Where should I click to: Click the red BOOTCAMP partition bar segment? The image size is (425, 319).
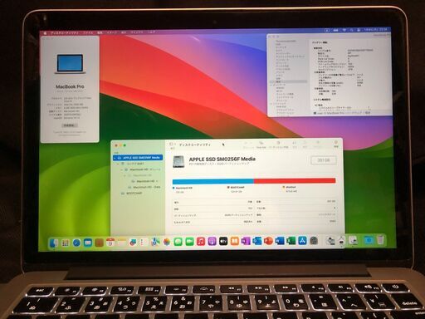point(295,181)
